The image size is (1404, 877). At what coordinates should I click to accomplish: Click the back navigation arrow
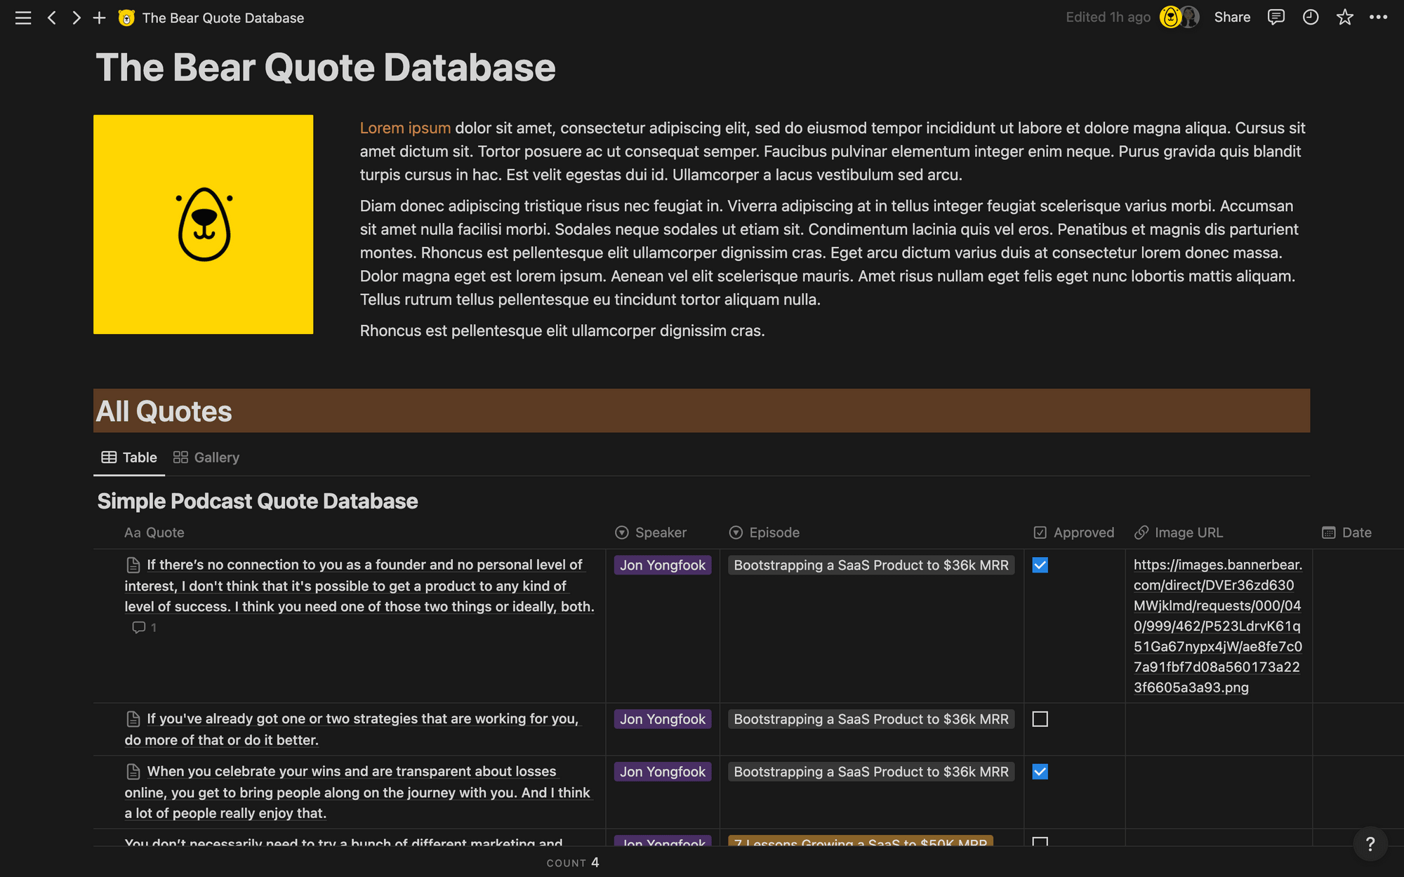(51, 18)
